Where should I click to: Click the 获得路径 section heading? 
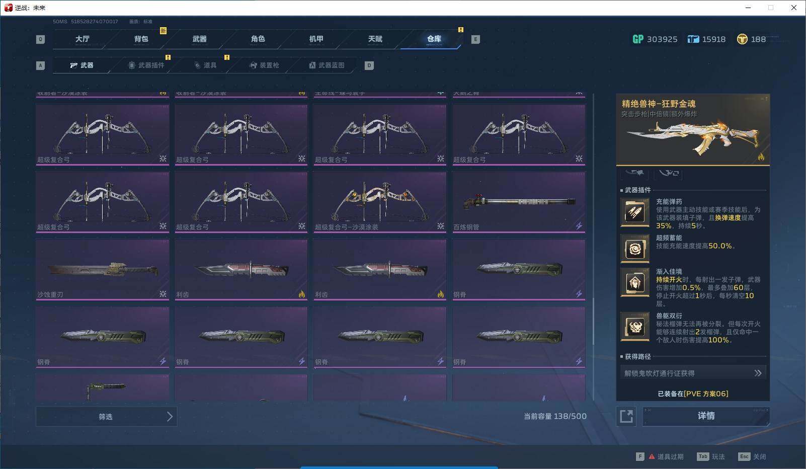pyautogui.click(x=638, y=356)
